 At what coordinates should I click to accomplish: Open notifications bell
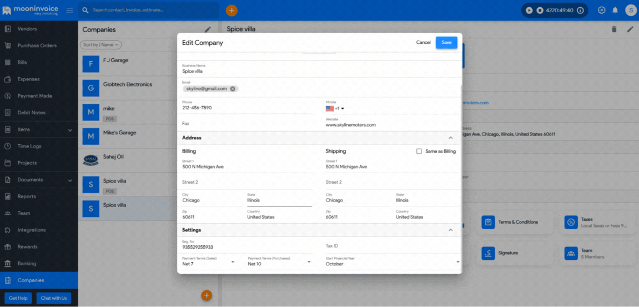(x=615, y=10)
